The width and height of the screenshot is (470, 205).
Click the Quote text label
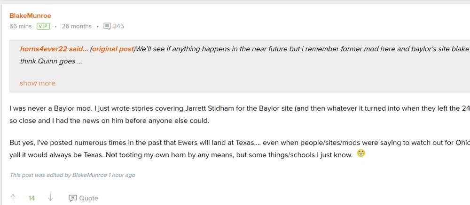[x=89, y=198]
